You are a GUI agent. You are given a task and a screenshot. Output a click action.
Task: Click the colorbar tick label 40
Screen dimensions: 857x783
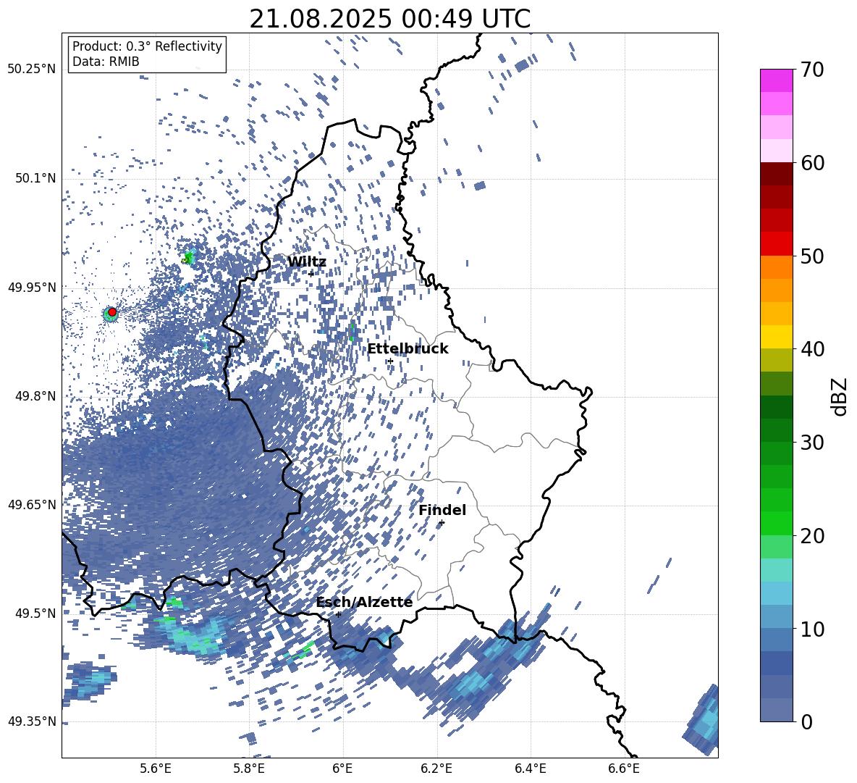pyautogui.click(x=812, y=349)
